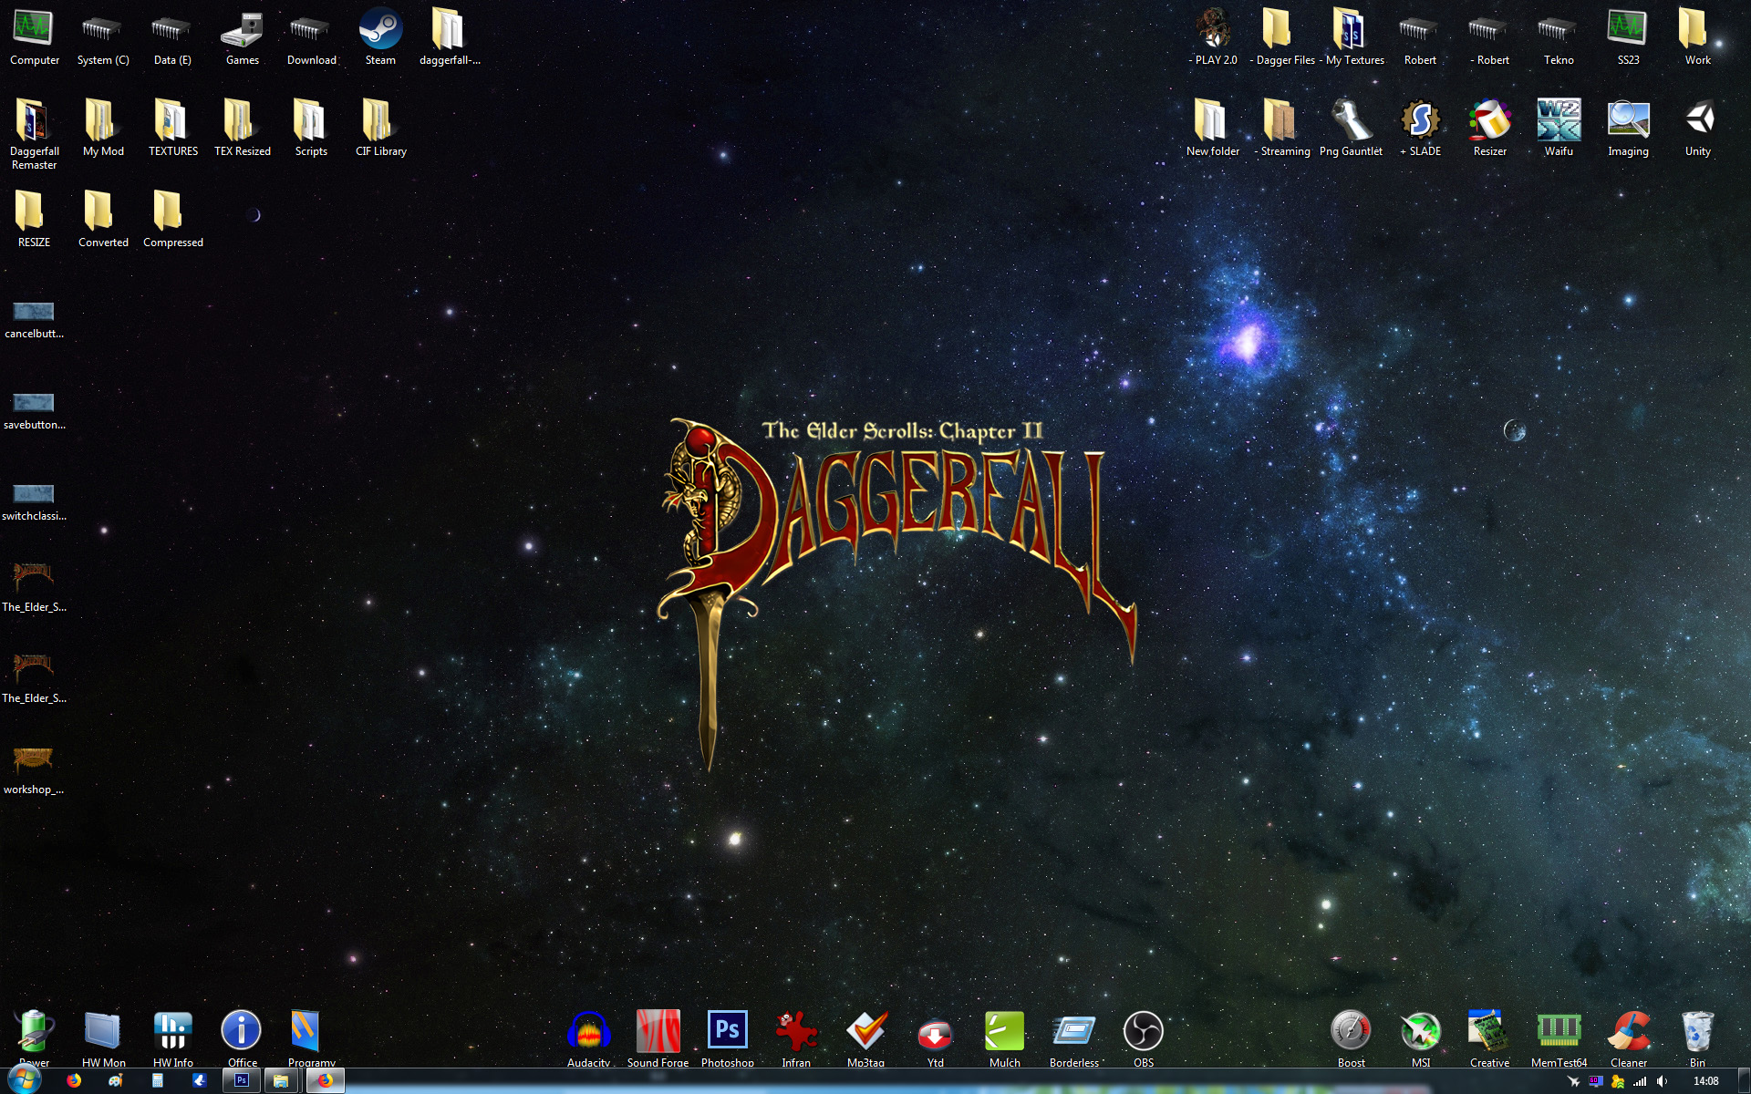The image size is (1751, 1094).
Task: Open the New folder icon
Action: 1213,129
